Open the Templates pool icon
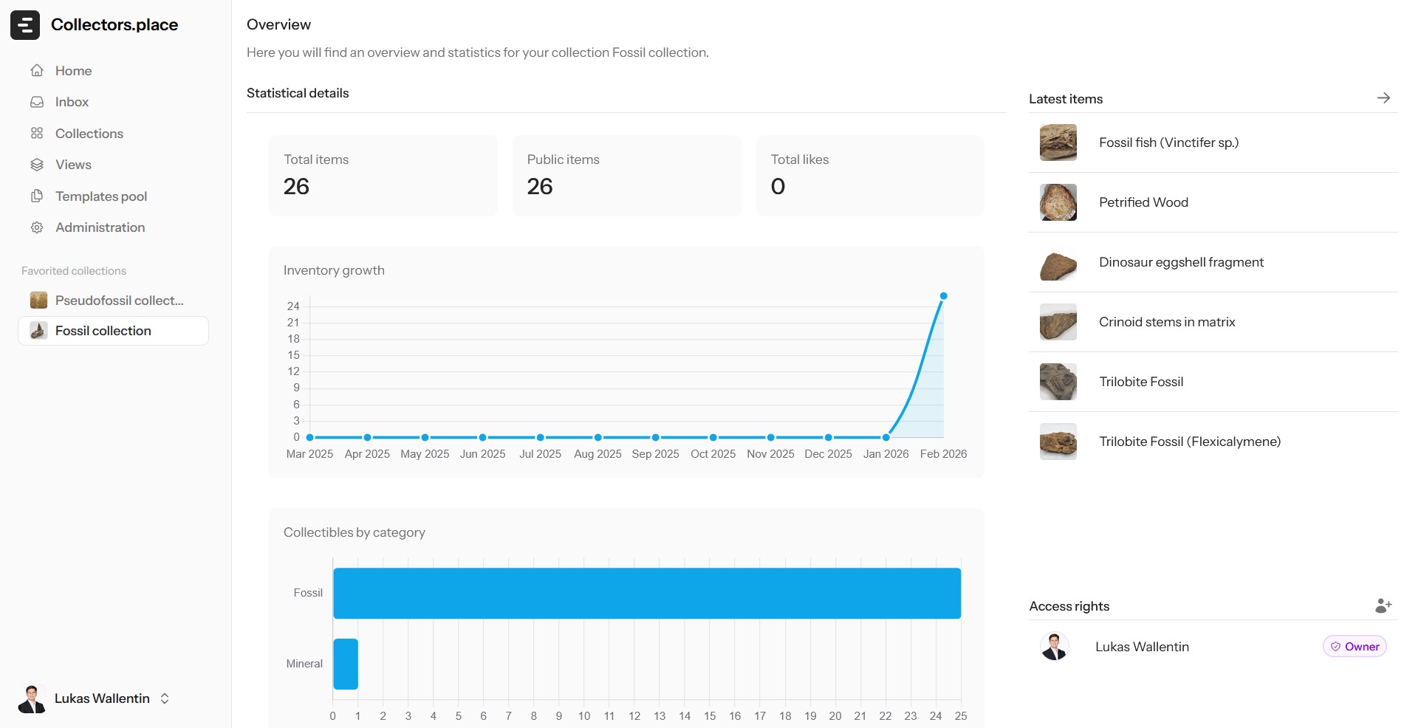 [37, 196]
